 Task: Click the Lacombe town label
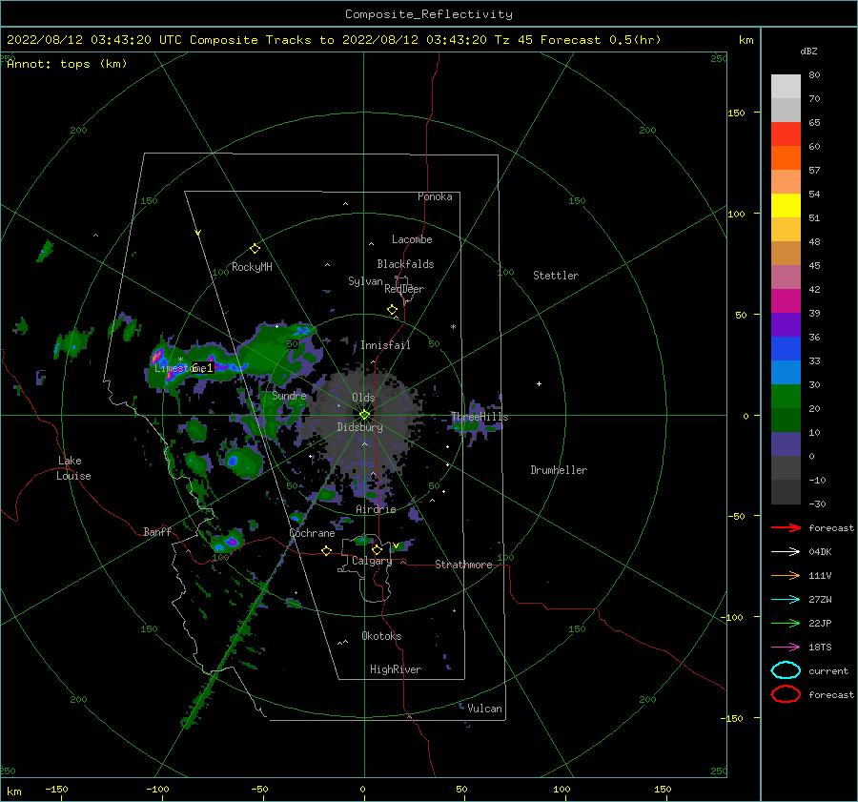point(412,239)
